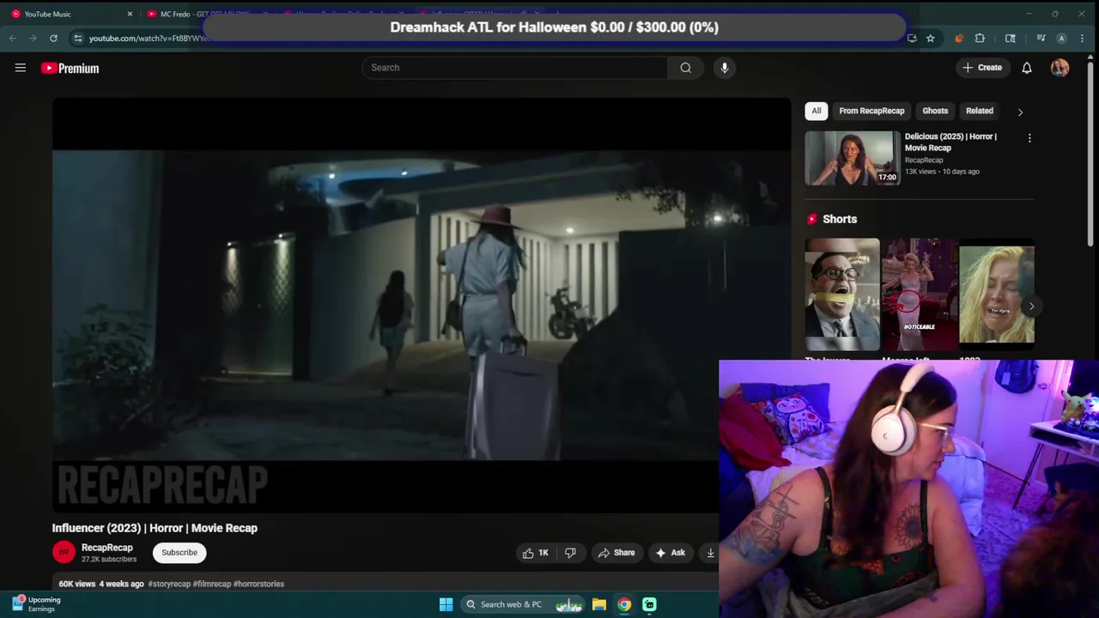Select the From RecapRecap filter chip
This screenshot has width=1099, height=618.
pyautogui.click(x=871, y=111)
